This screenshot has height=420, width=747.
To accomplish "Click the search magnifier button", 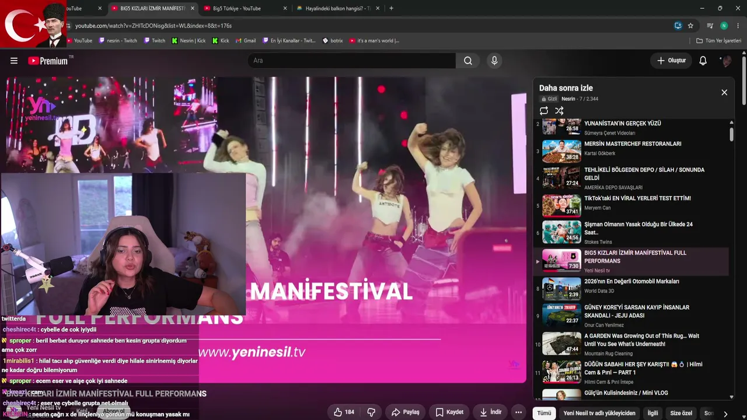I will 468,61.
